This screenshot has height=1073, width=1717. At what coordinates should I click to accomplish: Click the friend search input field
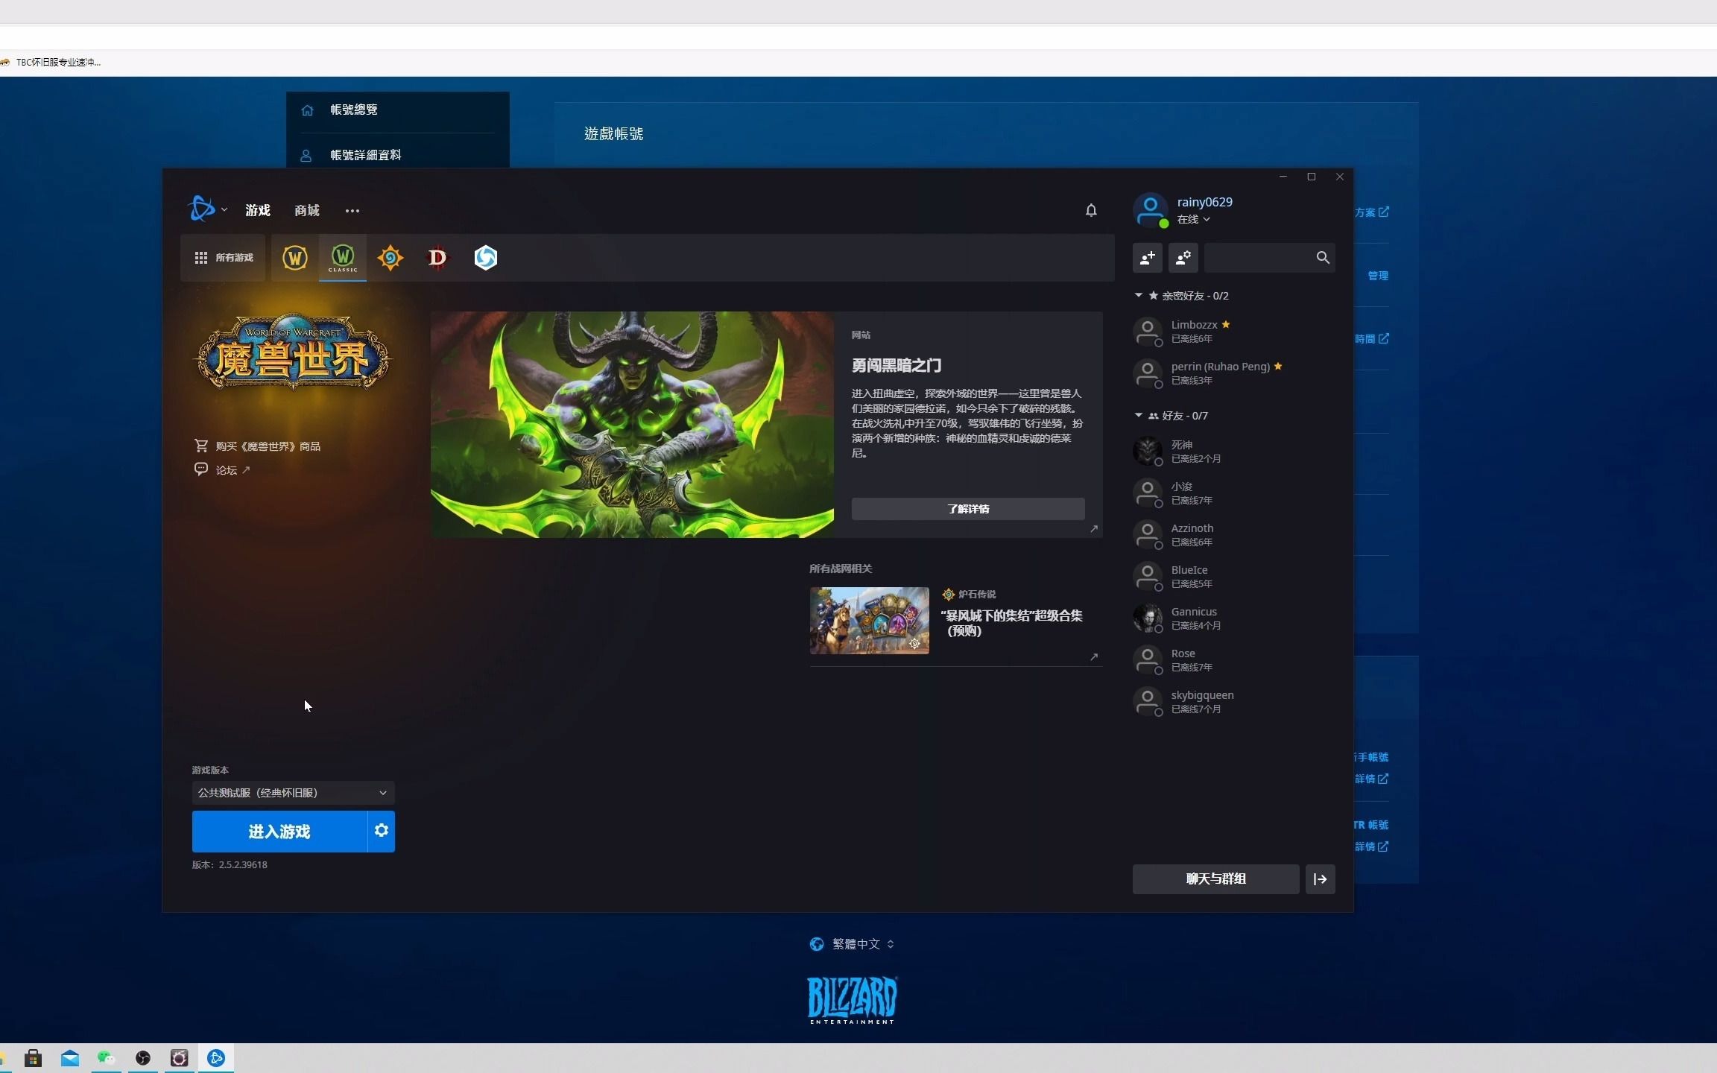tap(1259, 258)
